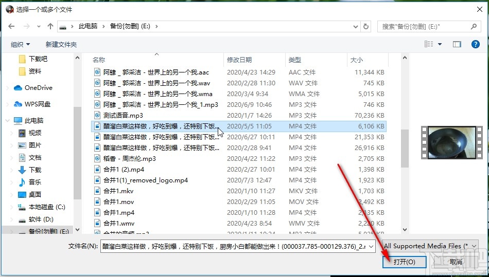This screenshot has height=277, width=489.
Task: Open 本地磁盘 (C:) in sidebar
Action: (x=42, y=207)
